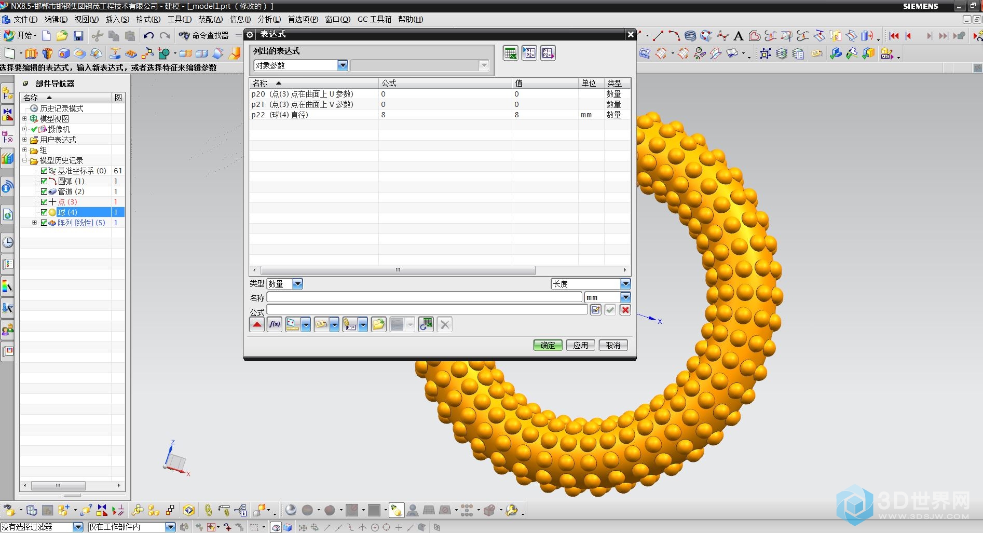Screen dimensions: 983x533
Task: Click the extended text editor icon beside formula
Action: (x=595, y=310)
